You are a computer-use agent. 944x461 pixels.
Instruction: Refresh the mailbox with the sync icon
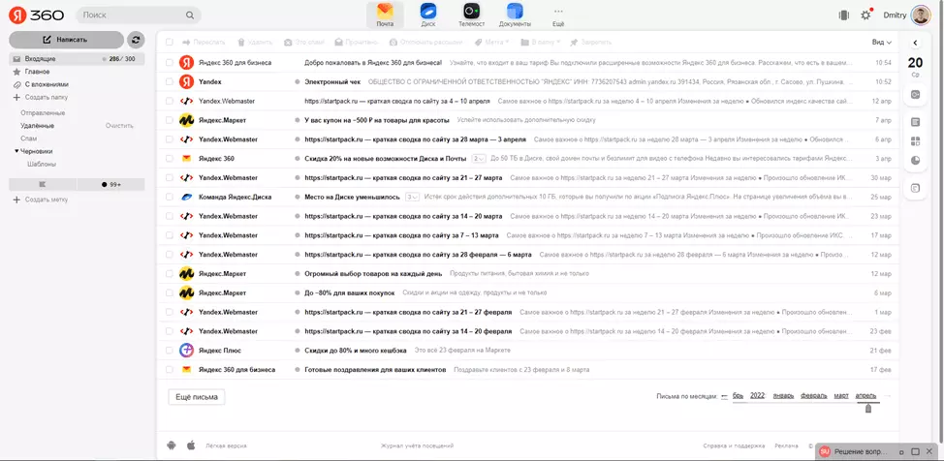tap(136, 40)
